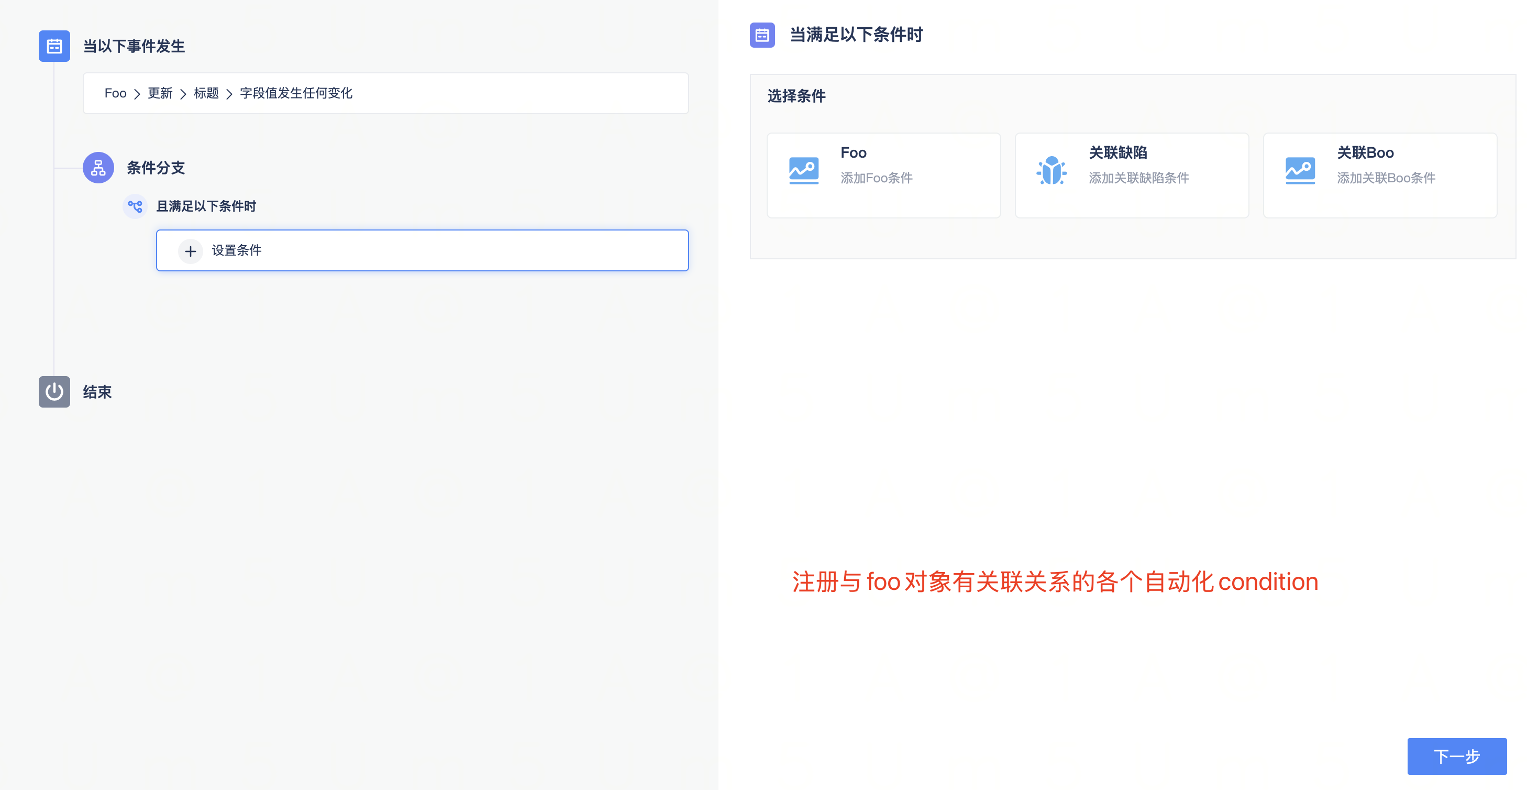Click the calendar icon beside 当满足以下条件时
The width and height of the screenshot is (1527, 790).
pos(762,35)
